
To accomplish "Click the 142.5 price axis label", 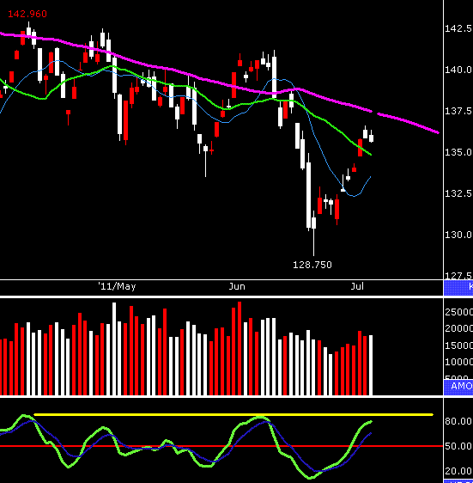I will (458, 28).
